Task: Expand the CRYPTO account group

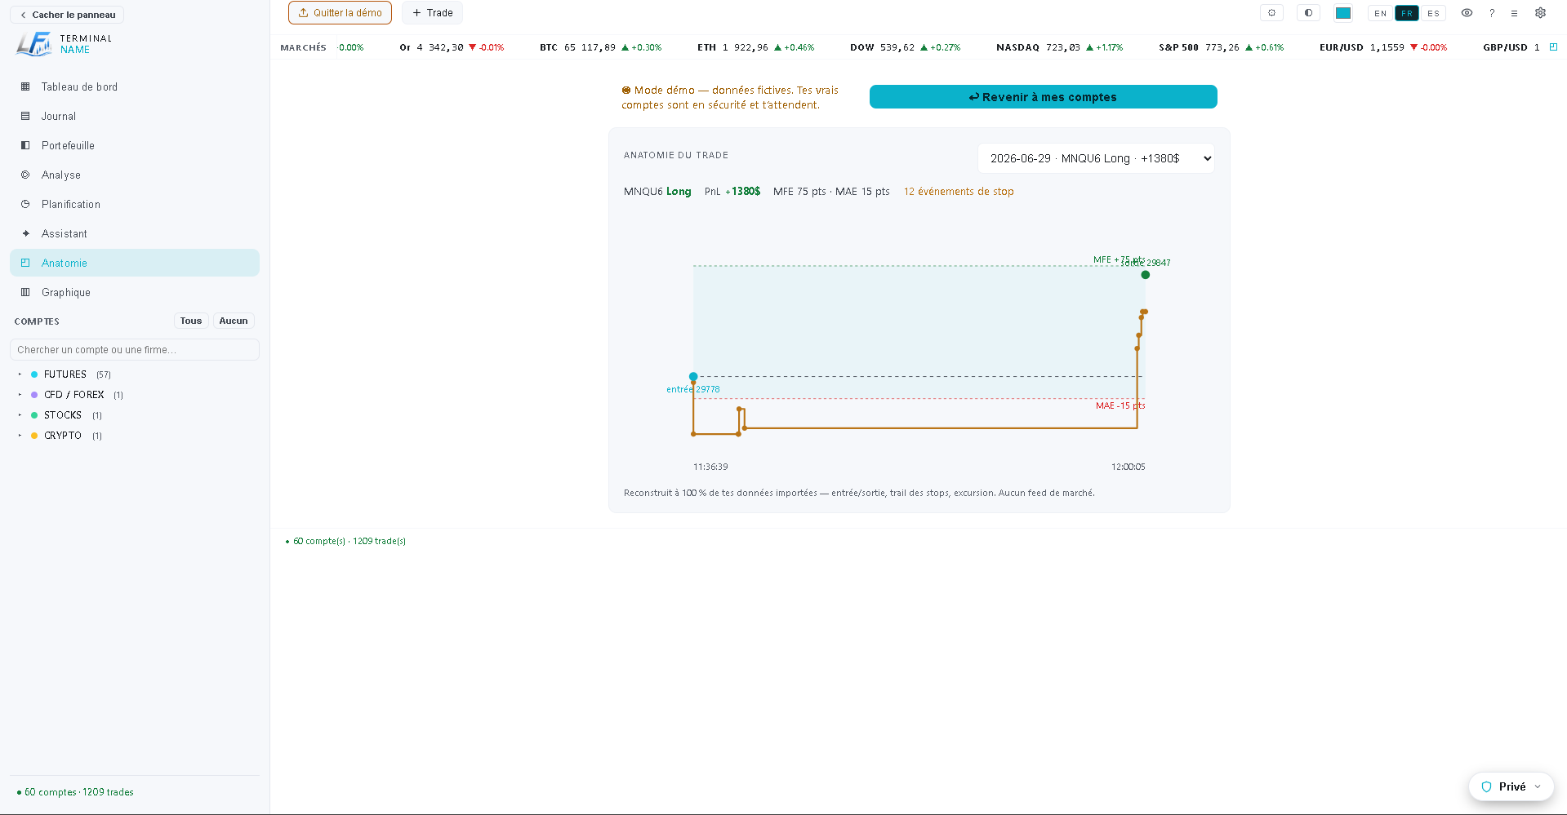Action: 20,436
